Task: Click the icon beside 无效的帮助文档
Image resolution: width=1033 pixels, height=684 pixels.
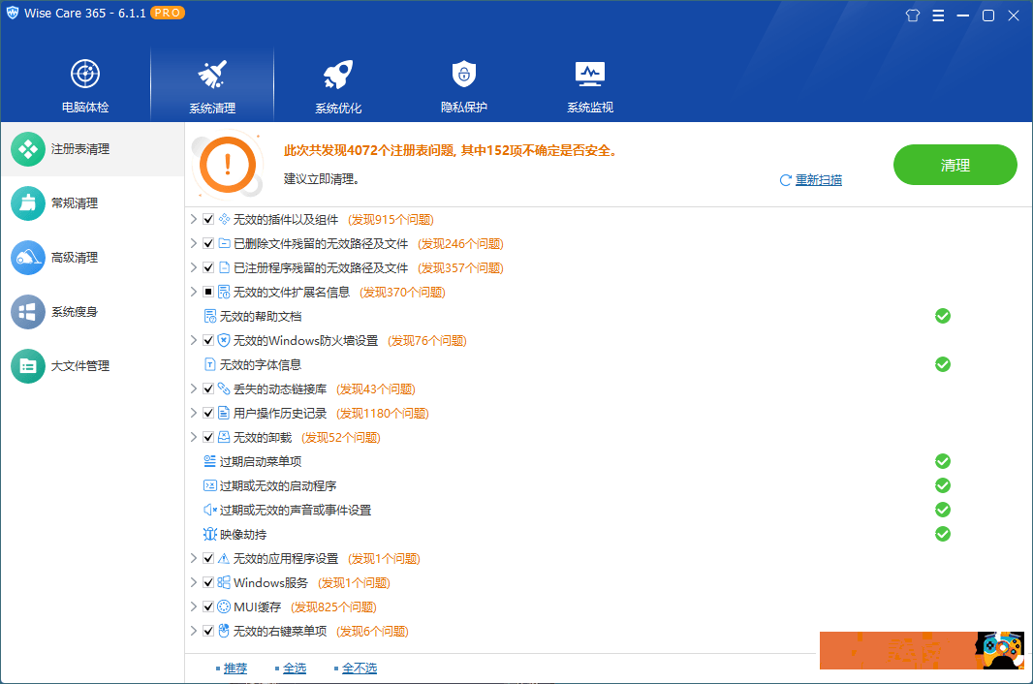Action: point(210,316)
